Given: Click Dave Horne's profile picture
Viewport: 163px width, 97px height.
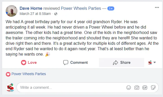Looking at the screenshot, I should 11,11.
